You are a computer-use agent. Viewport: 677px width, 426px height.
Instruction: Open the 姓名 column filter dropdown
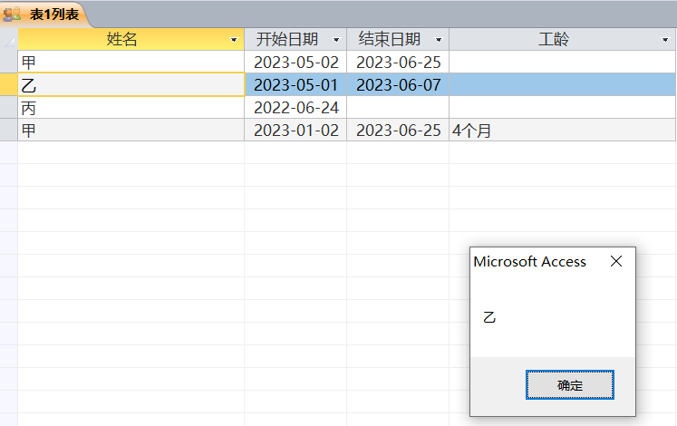[234, 40]
